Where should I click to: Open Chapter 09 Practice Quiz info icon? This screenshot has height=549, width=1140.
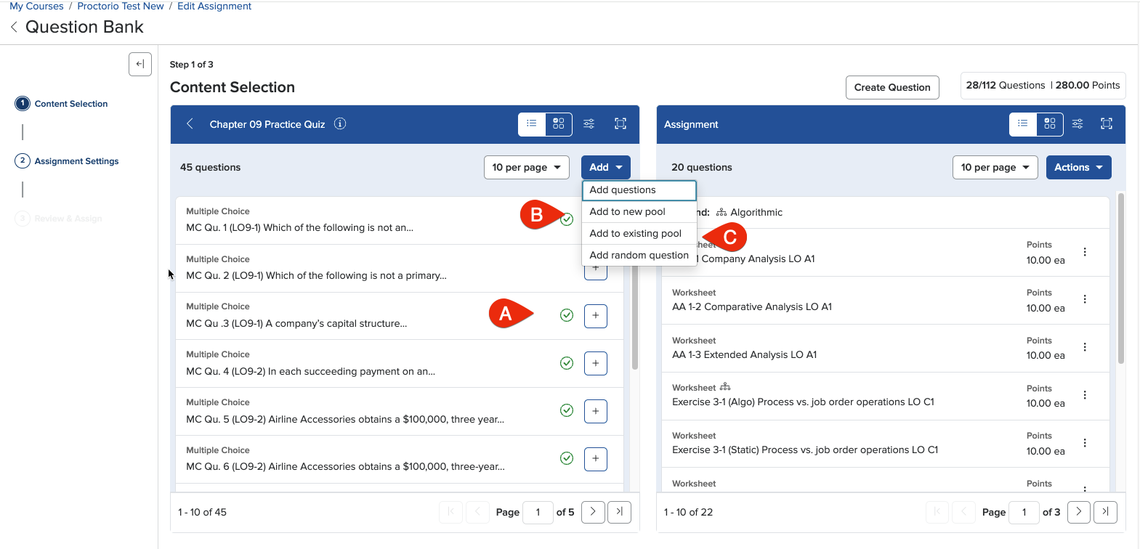tap(340, 123)
